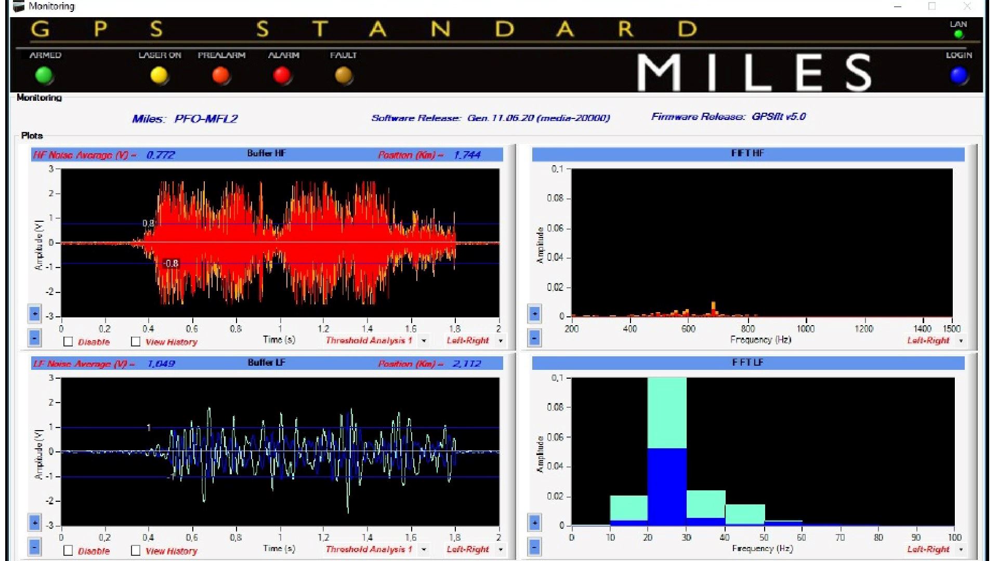Click the HF Position (Km) value 1.744

[x=467, y=155]
